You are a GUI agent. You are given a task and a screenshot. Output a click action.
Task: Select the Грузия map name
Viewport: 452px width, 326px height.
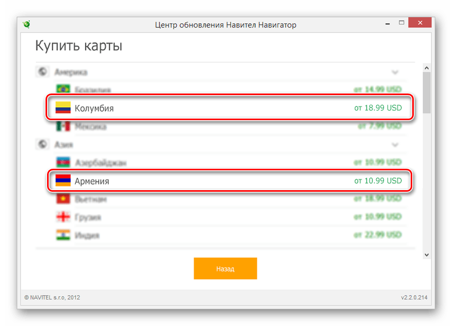point(88,217)
